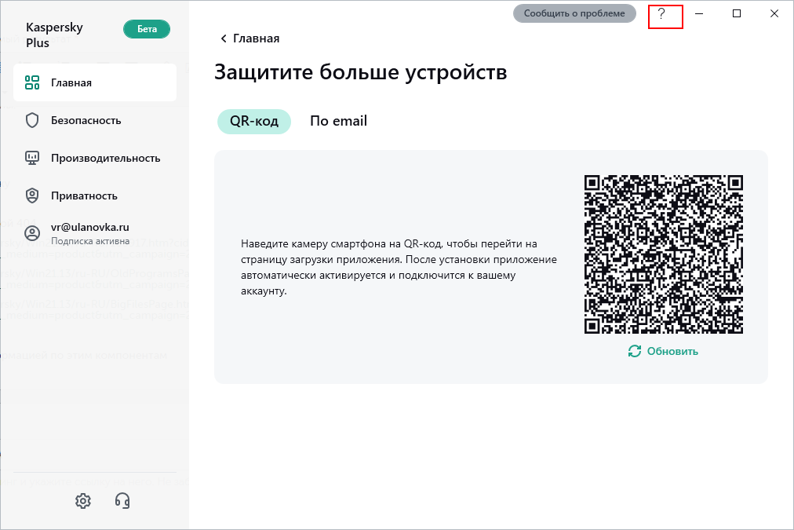
Task: Maximize the Kaspersky window
Action: (x=737, y=13)
